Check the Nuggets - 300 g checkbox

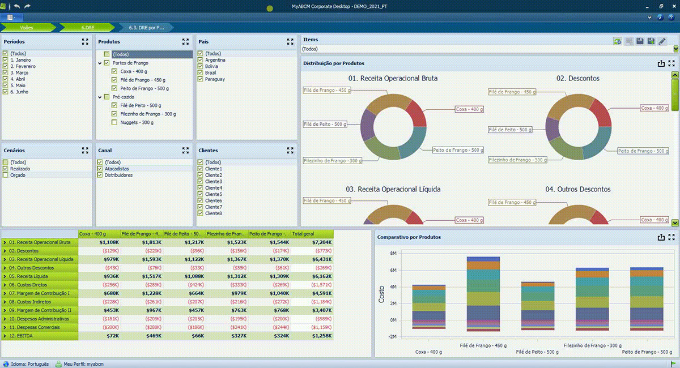click(115, 122)
